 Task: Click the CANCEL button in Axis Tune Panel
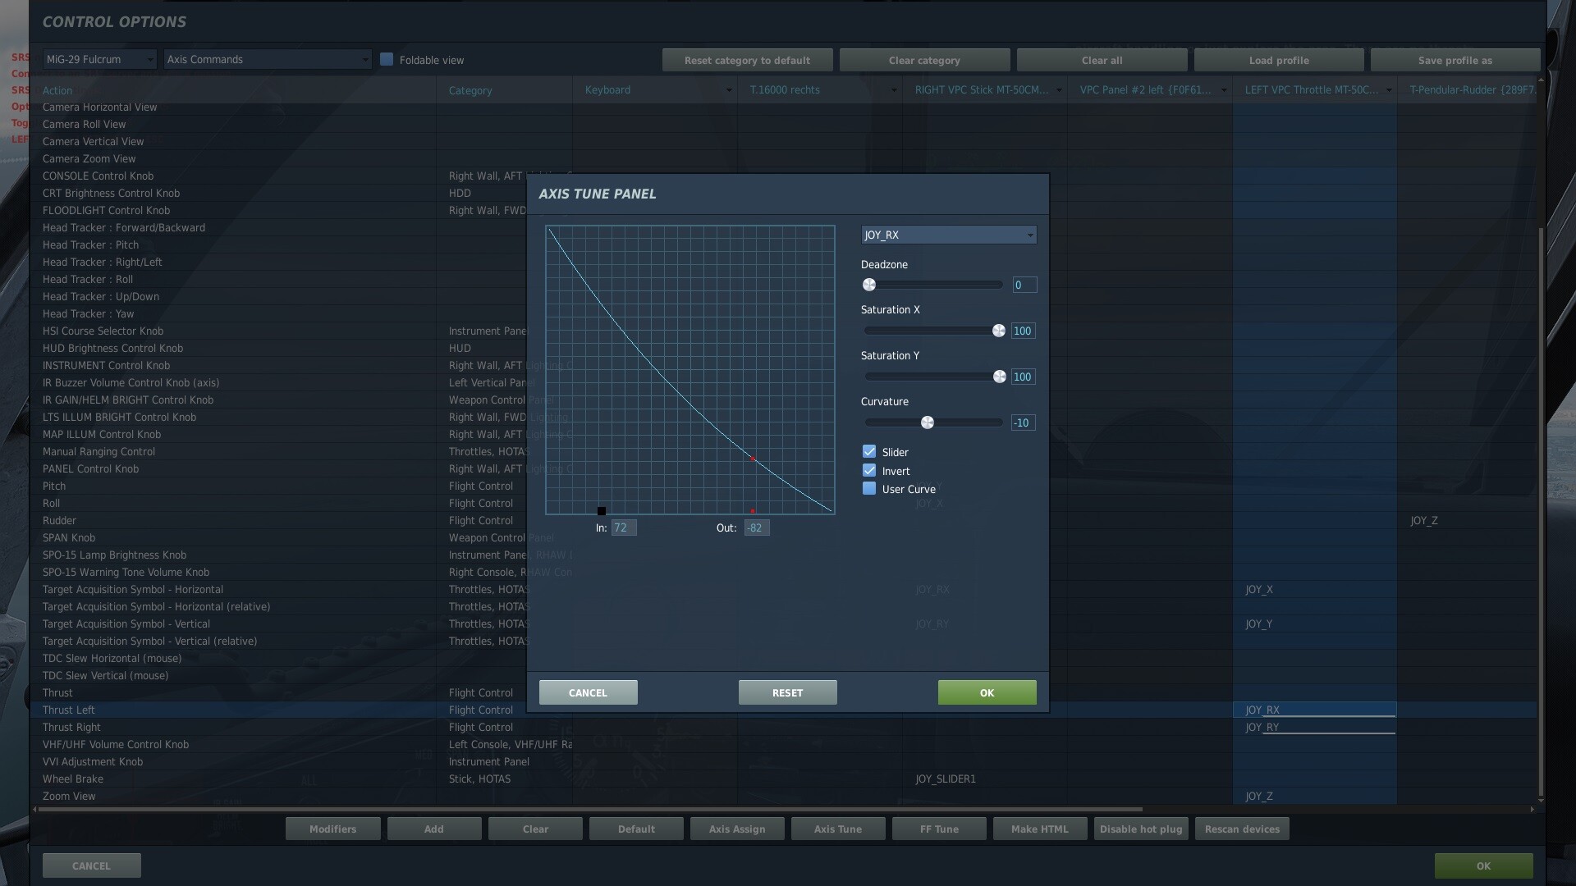click(588, 692)
